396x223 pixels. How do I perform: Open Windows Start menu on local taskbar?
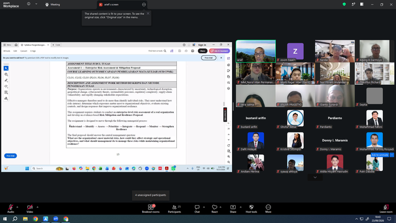point(5,219)
